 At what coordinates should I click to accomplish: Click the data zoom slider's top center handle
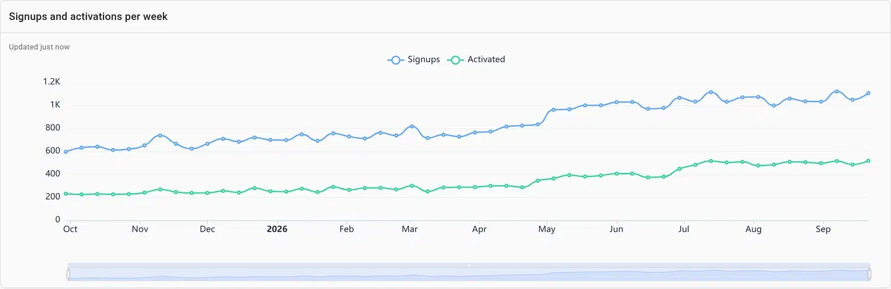click(x=469, y=265)
